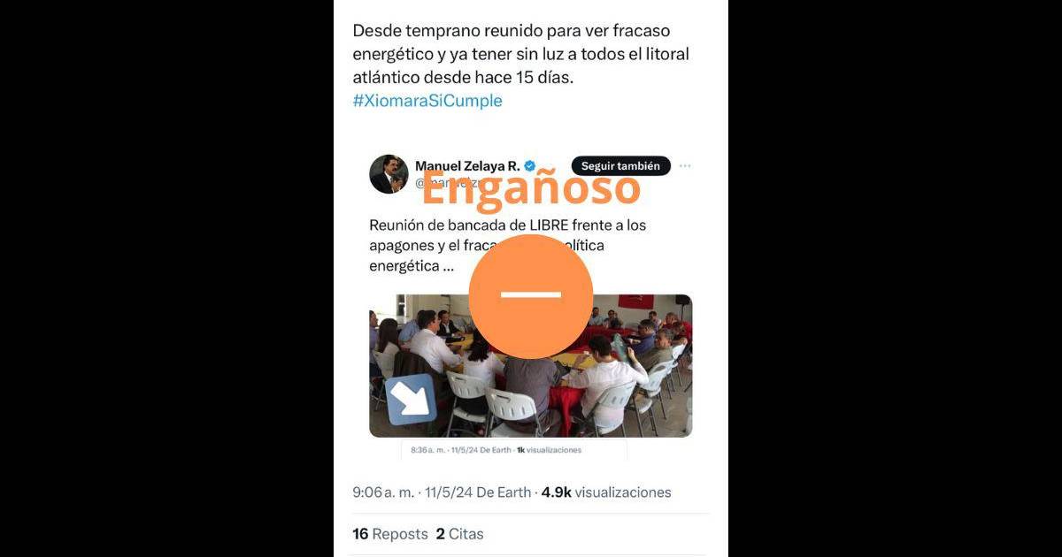The width and height of the screenshot is (1062, 557).
Task: Click Manuel Zelaya's profile avatar
Action: pyautogui.click(x=389, y=174)
